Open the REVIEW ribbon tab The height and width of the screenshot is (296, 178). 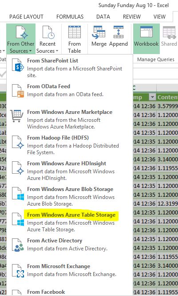click(132, 16)
